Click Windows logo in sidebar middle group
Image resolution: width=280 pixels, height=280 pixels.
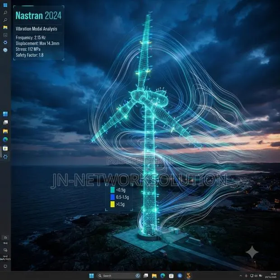point(5,114)
